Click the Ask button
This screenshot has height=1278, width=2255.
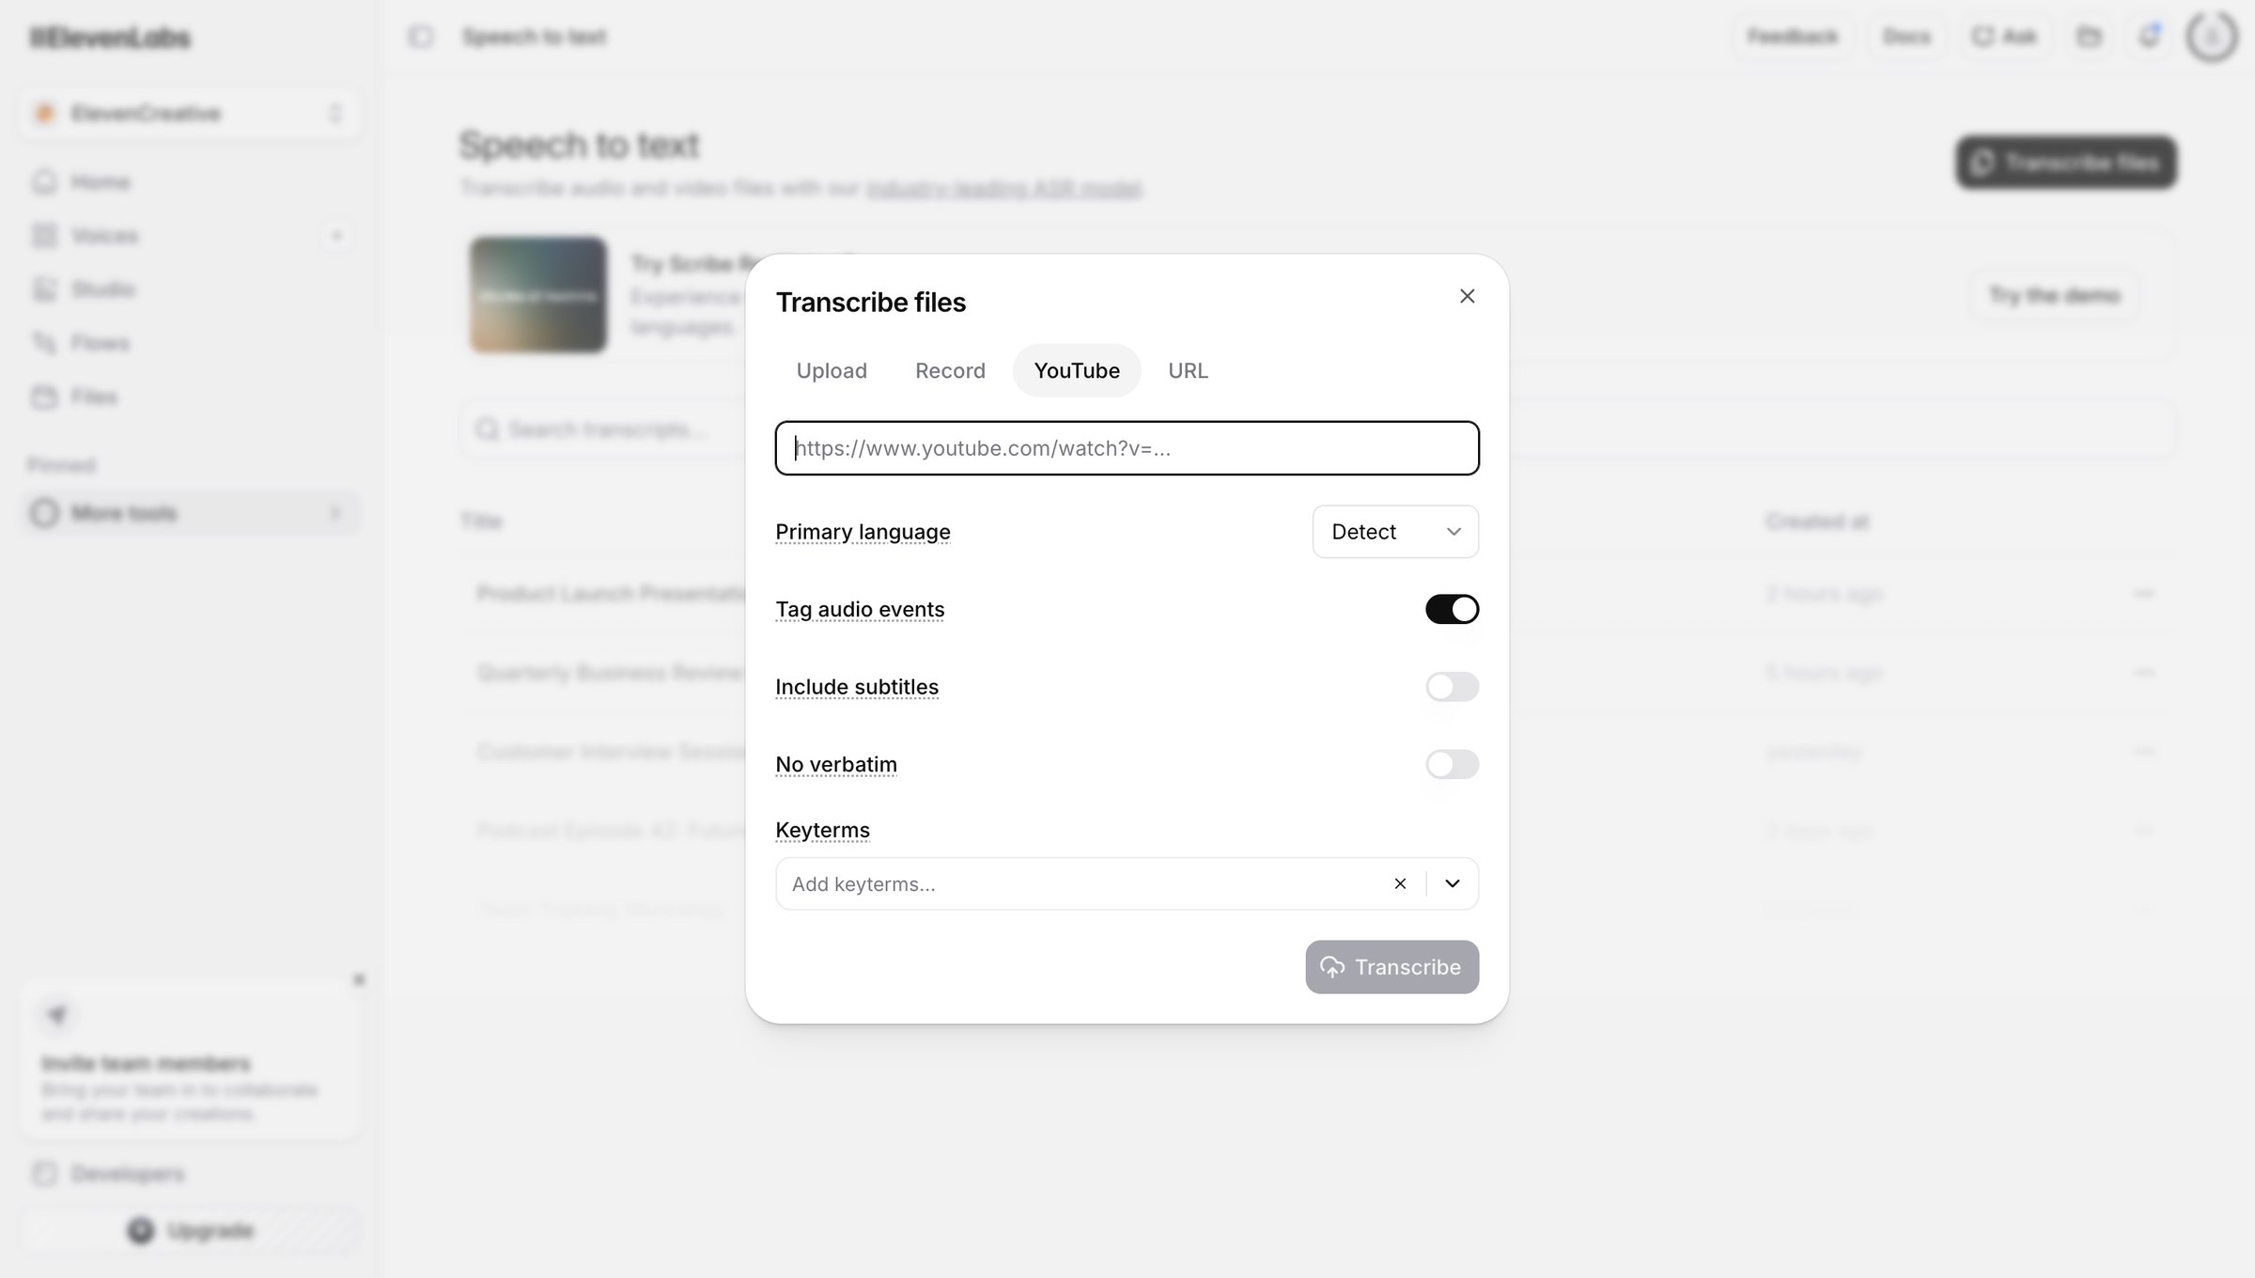[x=2004, y=37]
